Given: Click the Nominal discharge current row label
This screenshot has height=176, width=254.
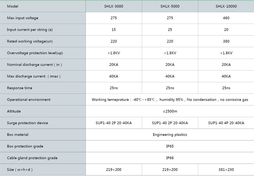Looking at the screenshot, I should 34,65.
